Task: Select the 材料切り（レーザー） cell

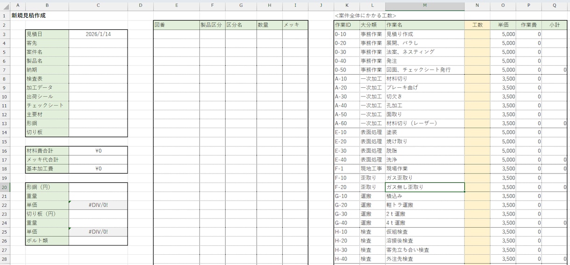Action: [x=425, y=124]
